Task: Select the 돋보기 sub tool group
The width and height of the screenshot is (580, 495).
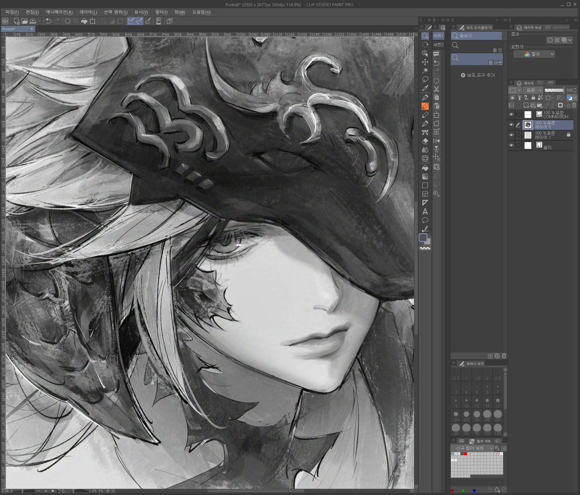Action: tap(476, 36)
